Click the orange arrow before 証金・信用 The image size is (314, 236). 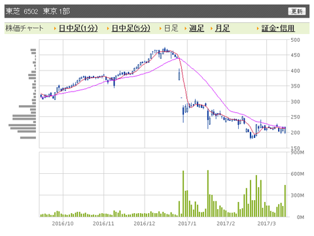(x=258, y=29)
